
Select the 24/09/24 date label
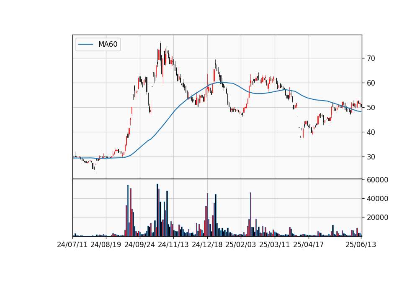[x=140, y=245]
